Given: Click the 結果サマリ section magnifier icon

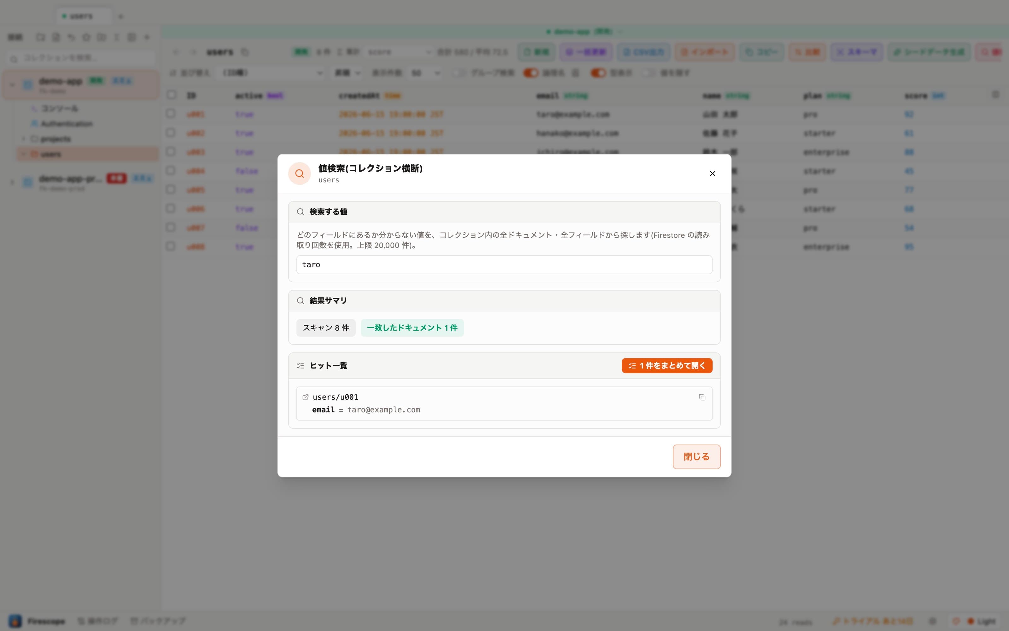Looking at the screenshot, I should click(x=300, y=300).
